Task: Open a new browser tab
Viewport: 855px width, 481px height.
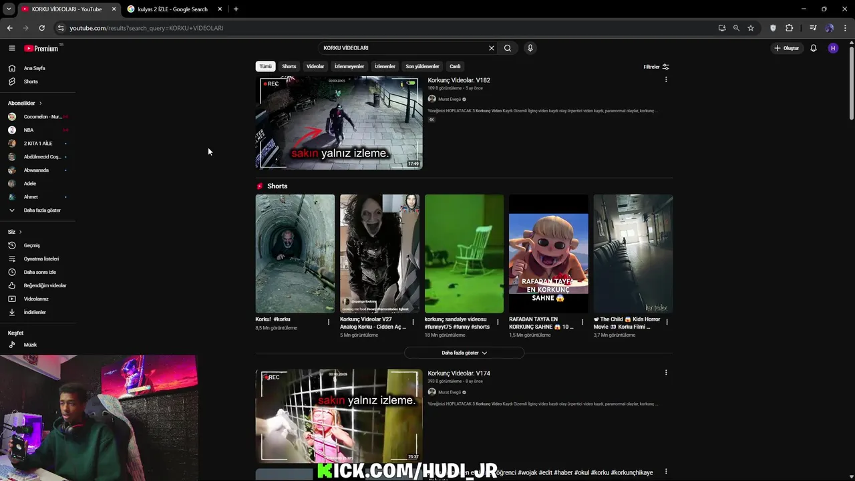Action: click(x=236, y=9)
